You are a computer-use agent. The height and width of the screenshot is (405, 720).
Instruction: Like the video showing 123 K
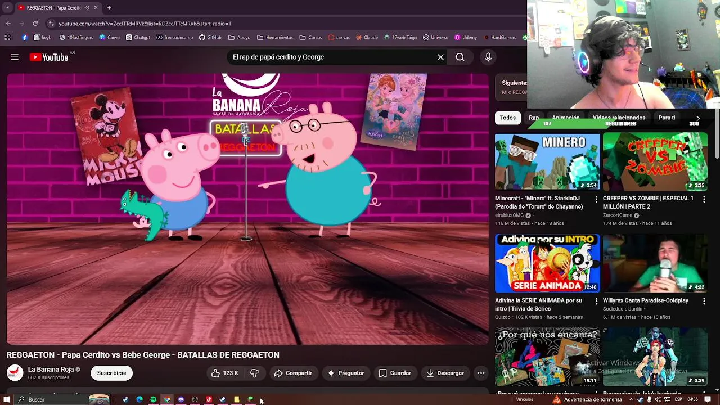[224, 373]
